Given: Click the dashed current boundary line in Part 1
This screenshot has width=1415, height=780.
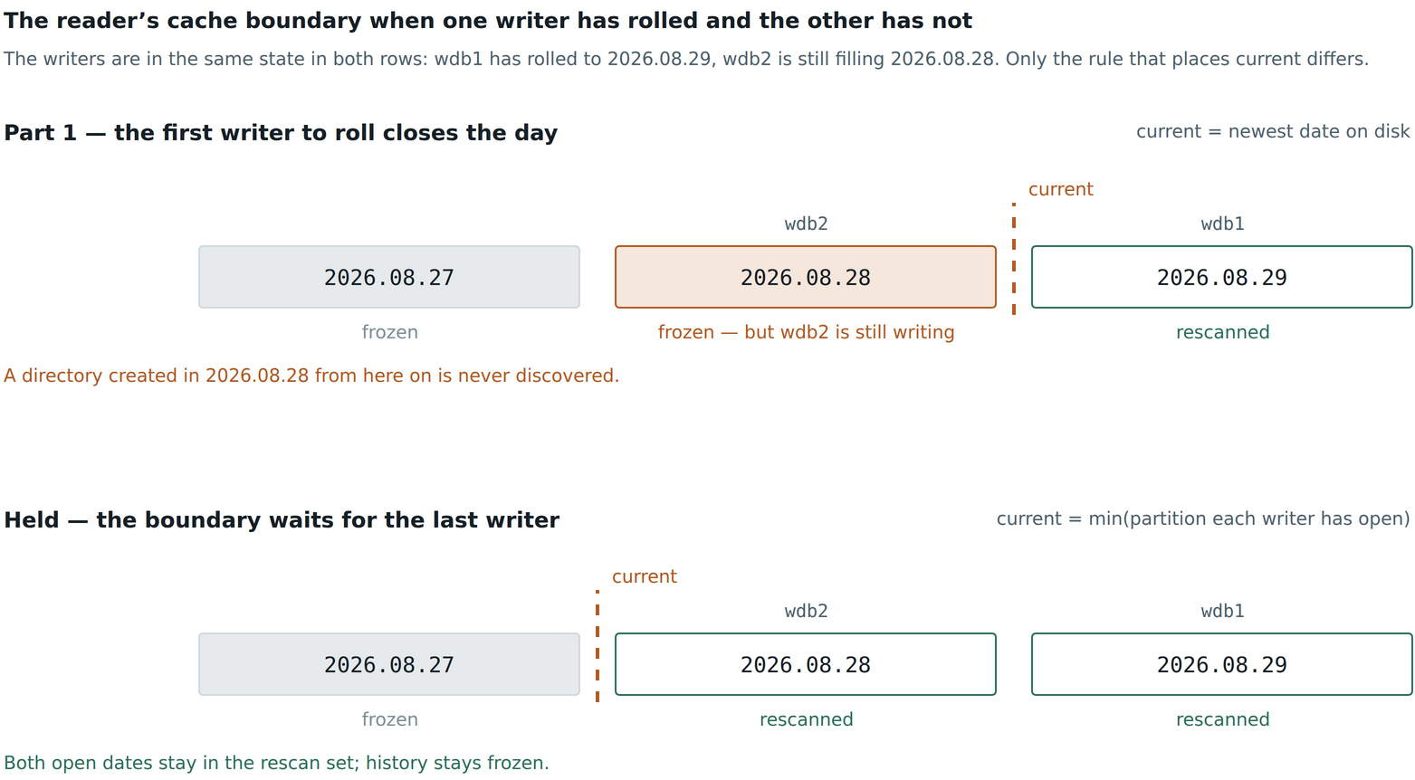Looking at the screenshot, I should (1014, 259).
